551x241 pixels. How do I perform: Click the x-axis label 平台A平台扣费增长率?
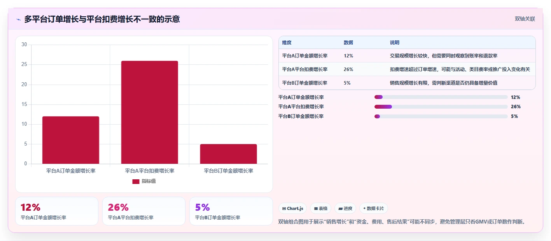(x=150, y=171)
